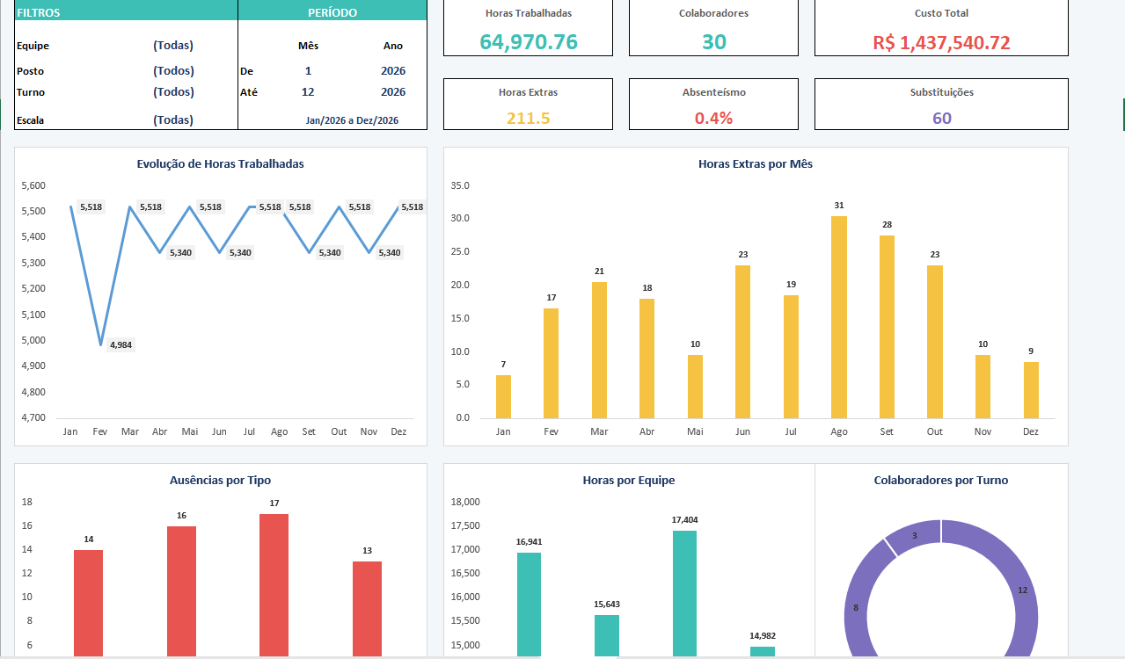Click the Ago bar labeled 31
Screen dimensions: 1125x659
click(839, 317)
